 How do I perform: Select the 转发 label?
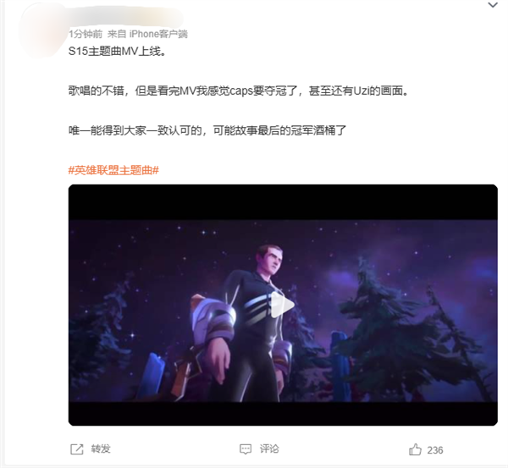click(x=101, y=449)
